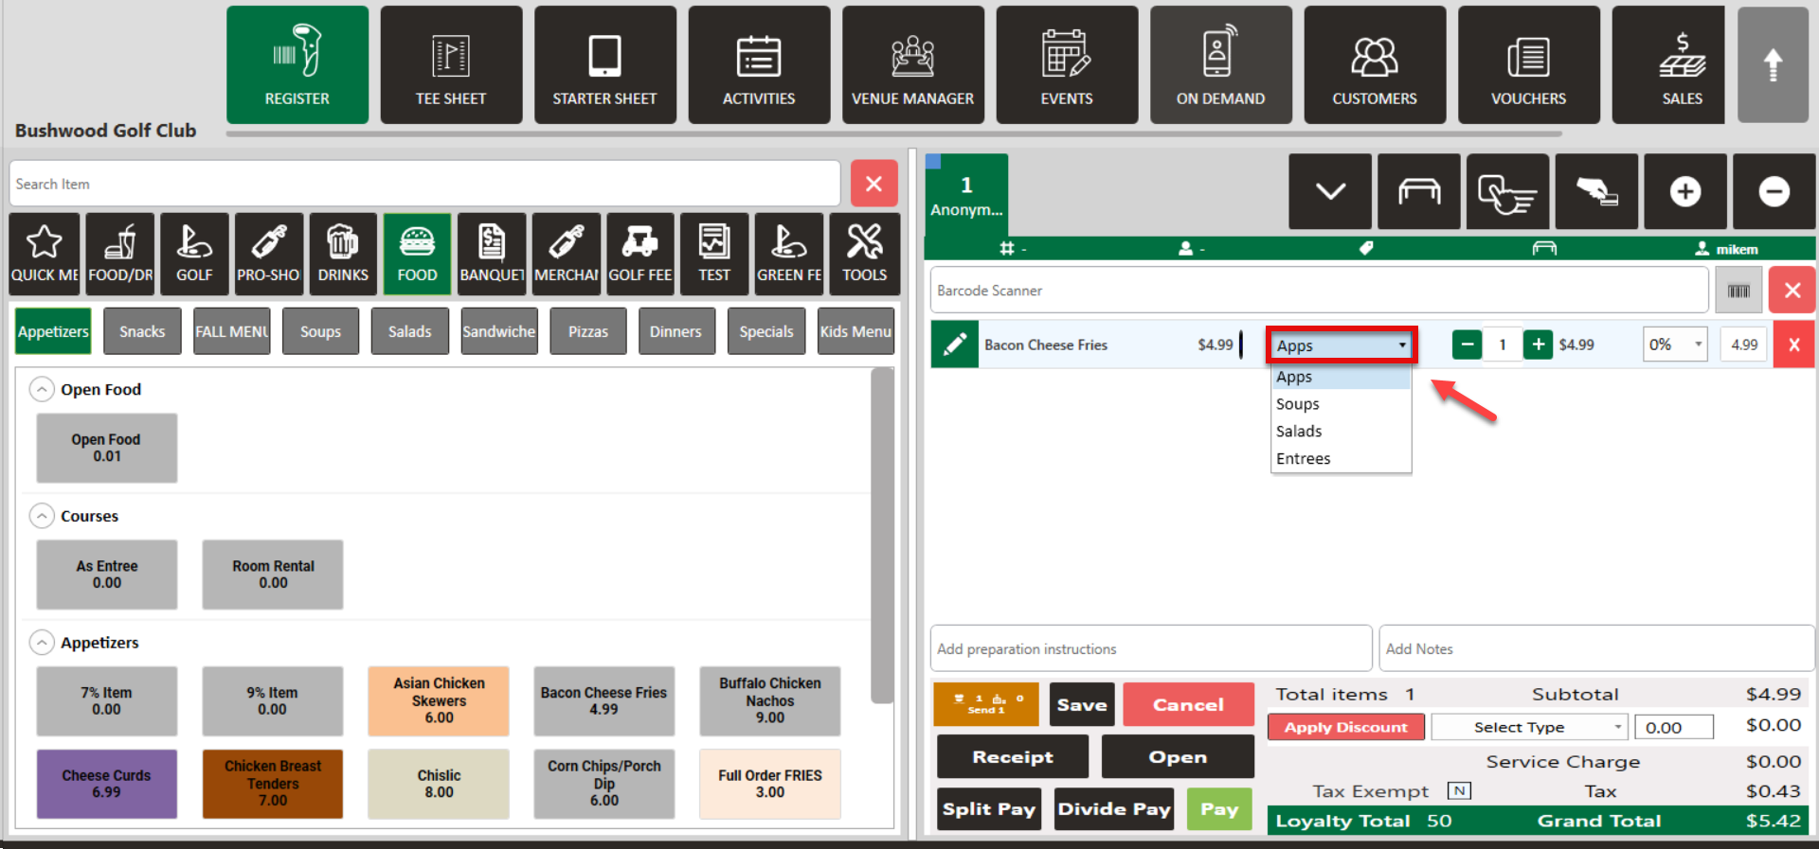Click the Split Pay button
The width and height of the screenshot is (1819, 849).
coord(989,809)
